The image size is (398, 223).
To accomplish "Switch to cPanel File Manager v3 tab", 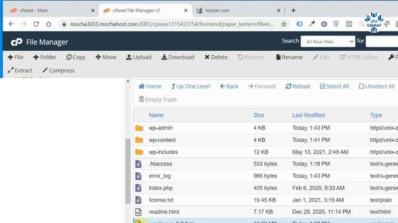I will coord(145,11).
